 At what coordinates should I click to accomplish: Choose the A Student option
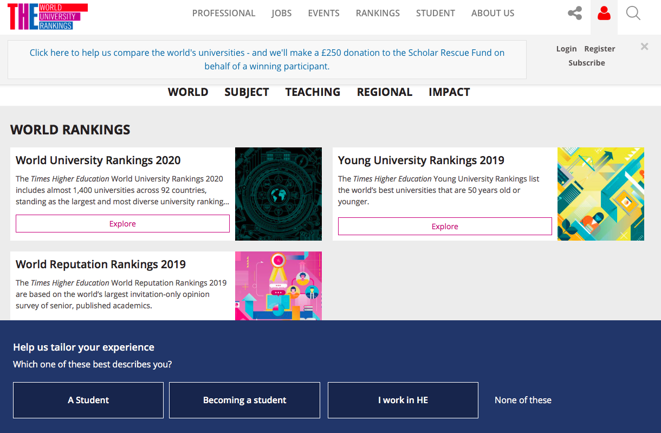88,400
